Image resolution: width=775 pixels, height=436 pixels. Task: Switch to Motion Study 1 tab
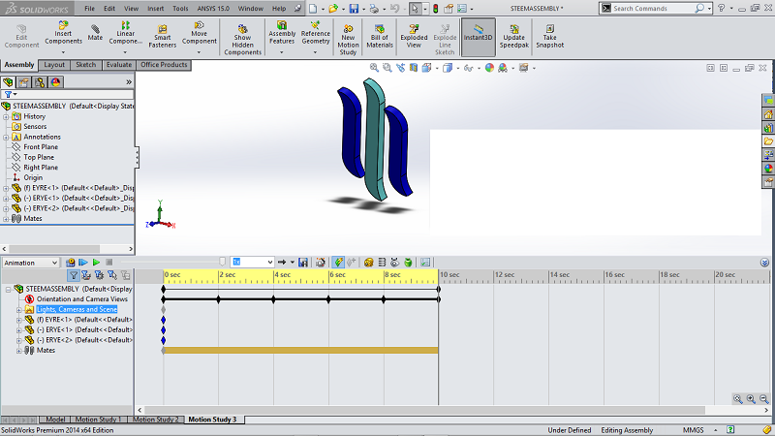pyautogui.click(x=99, y=420)
